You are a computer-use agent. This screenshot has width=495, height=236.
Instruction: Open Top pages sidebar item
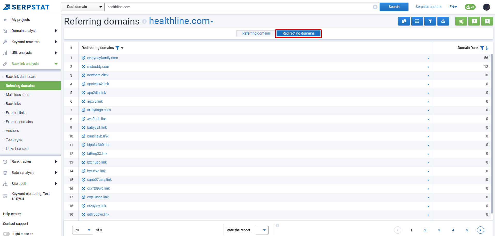(14, 140)
